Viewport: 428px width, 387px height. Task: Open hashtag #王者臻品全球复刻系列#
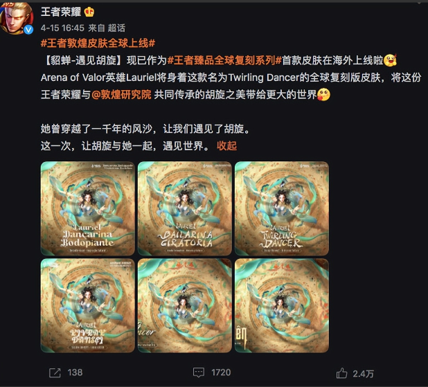coord(224,60)
